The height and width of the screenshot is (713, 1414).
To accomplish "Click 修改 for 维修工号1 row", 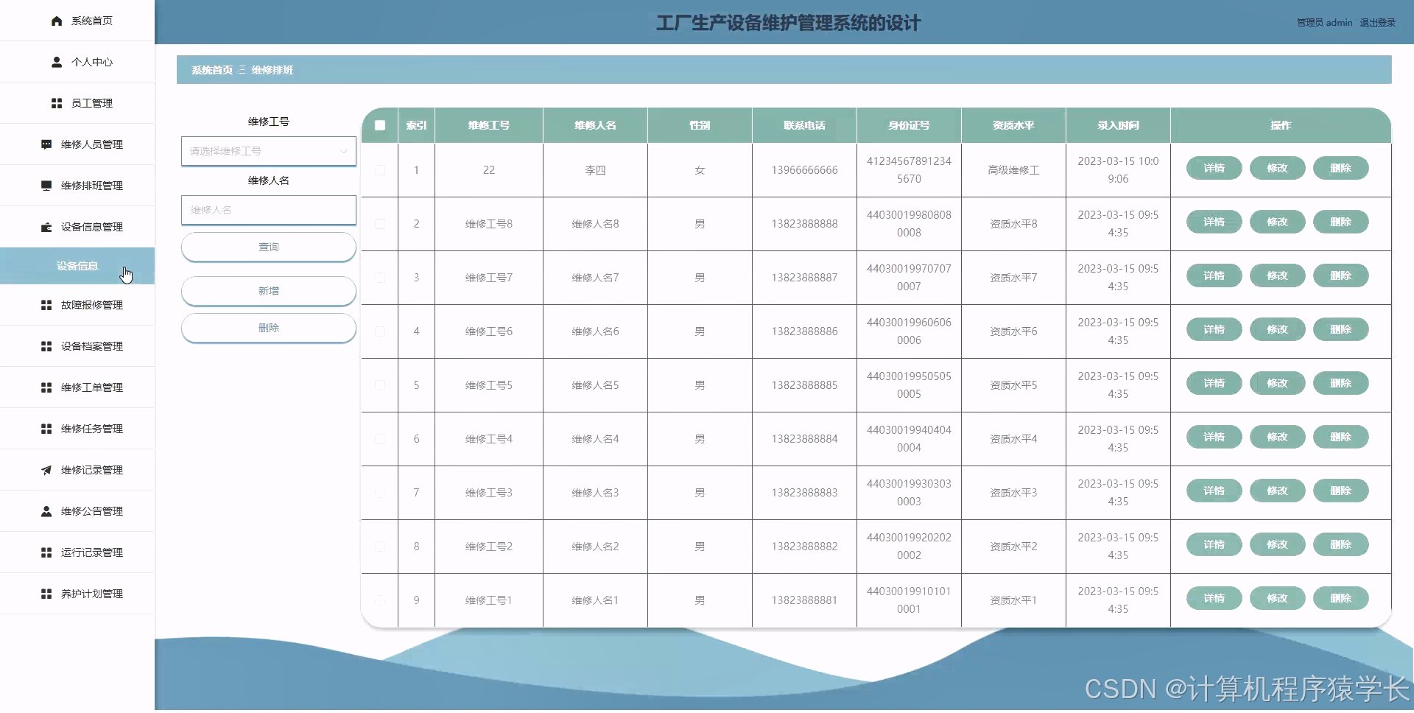I will click(x=1278, y=598).
